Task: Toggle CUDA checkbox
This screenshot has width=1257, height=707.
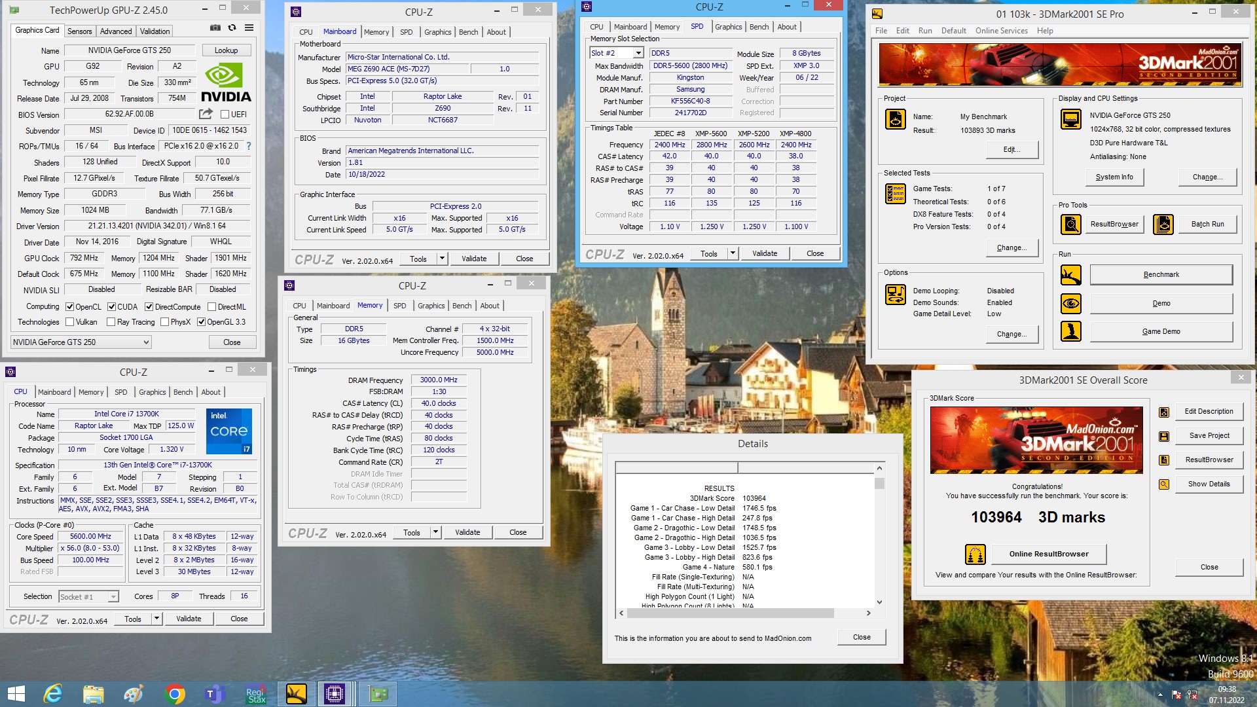Action: pyautogui.click(x=111, y=306)
